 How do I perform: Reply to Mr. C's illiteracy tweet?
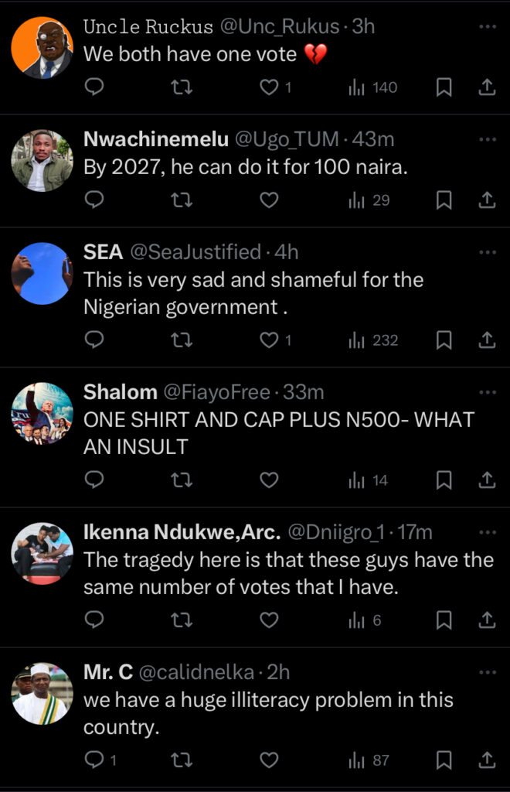93,761
